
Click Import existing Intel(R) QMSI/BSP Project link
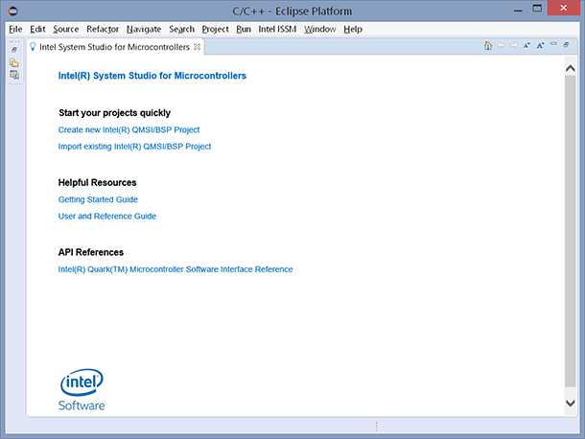[x=134, y=147]
